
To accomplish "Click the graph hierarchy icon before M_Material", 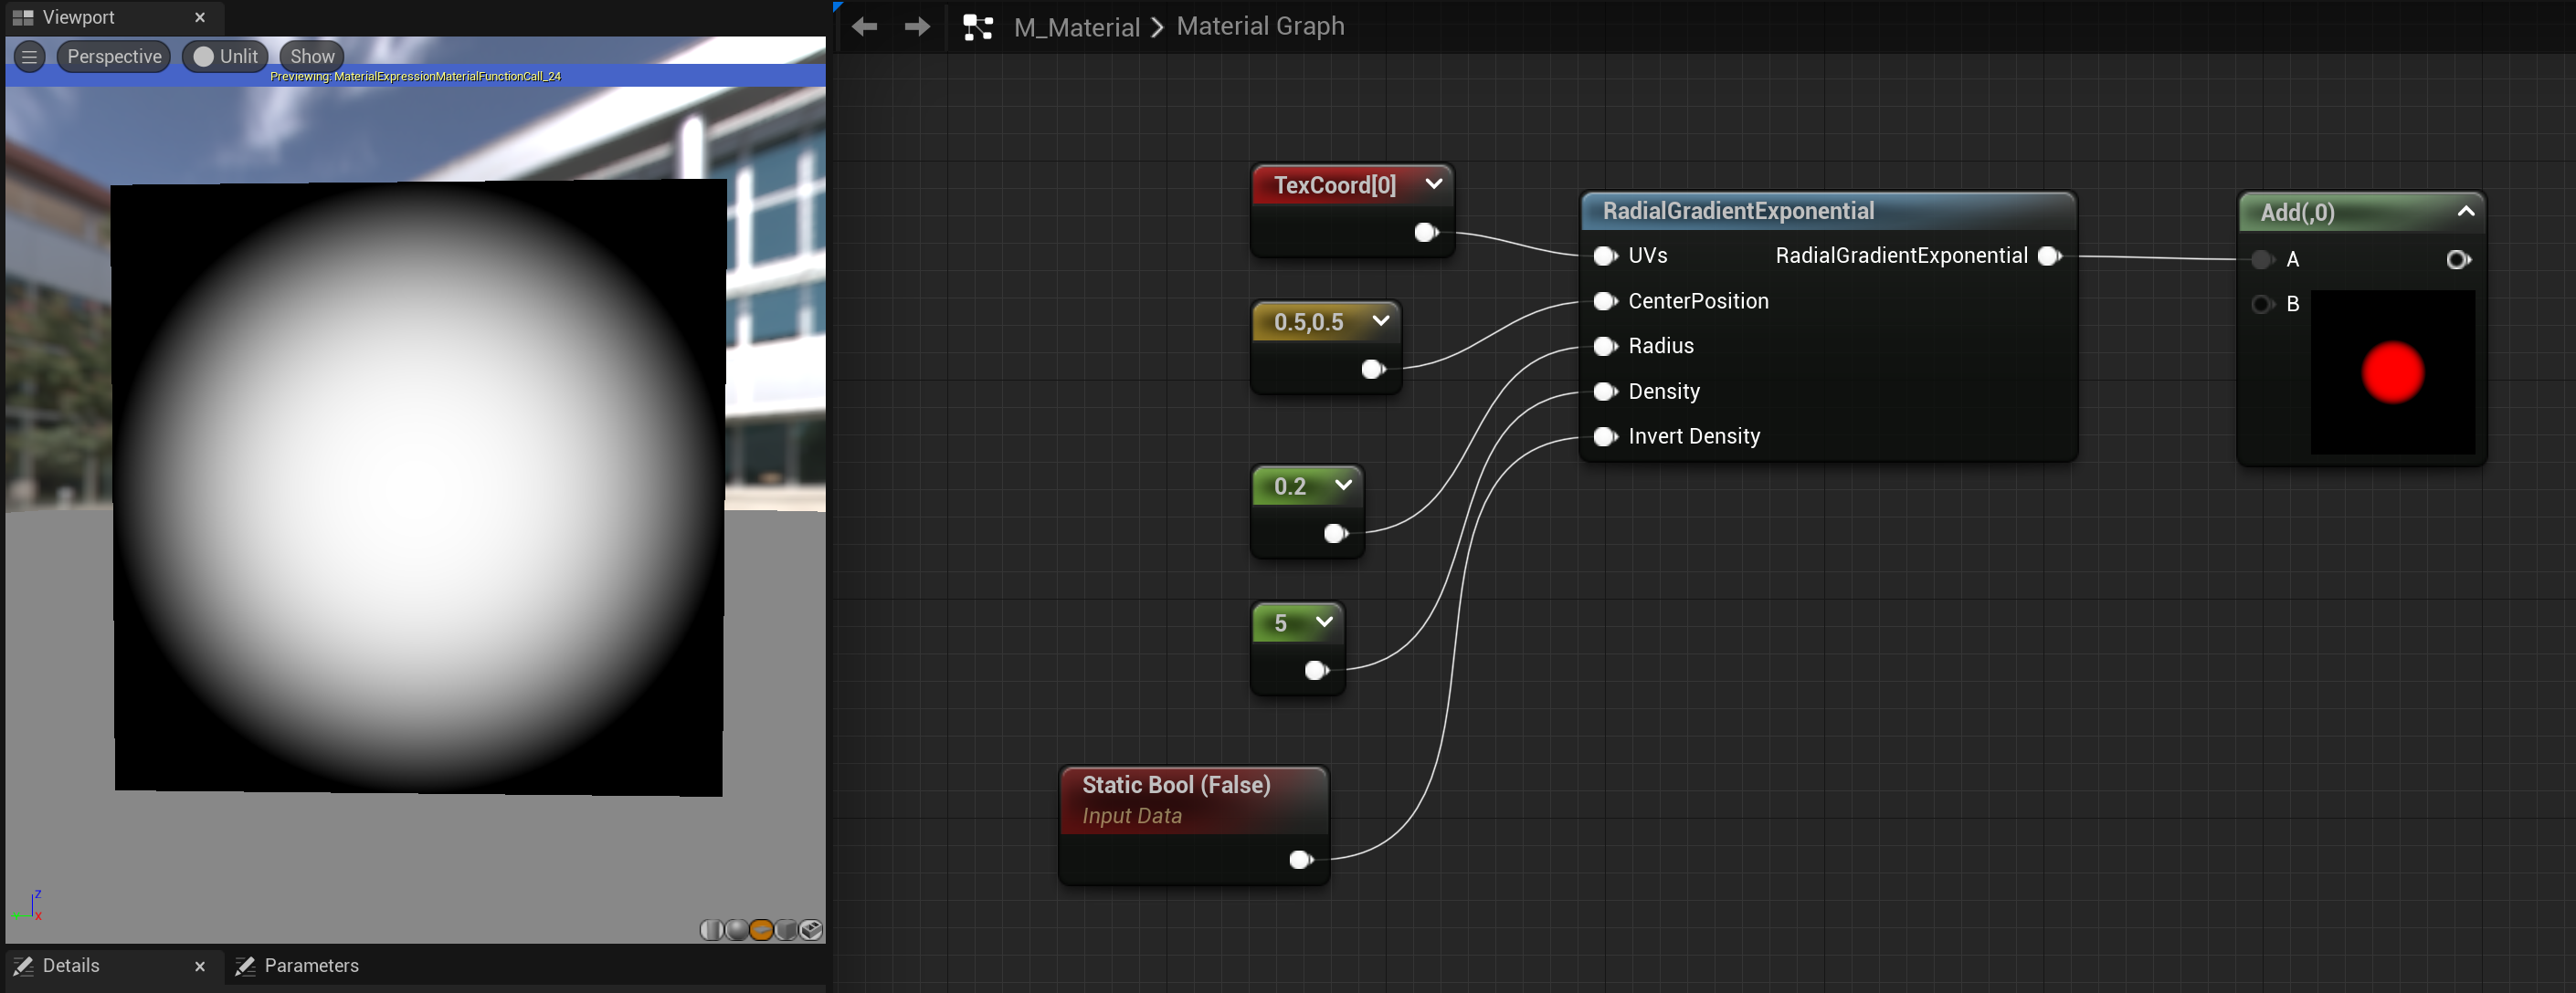I will [977, 27].
